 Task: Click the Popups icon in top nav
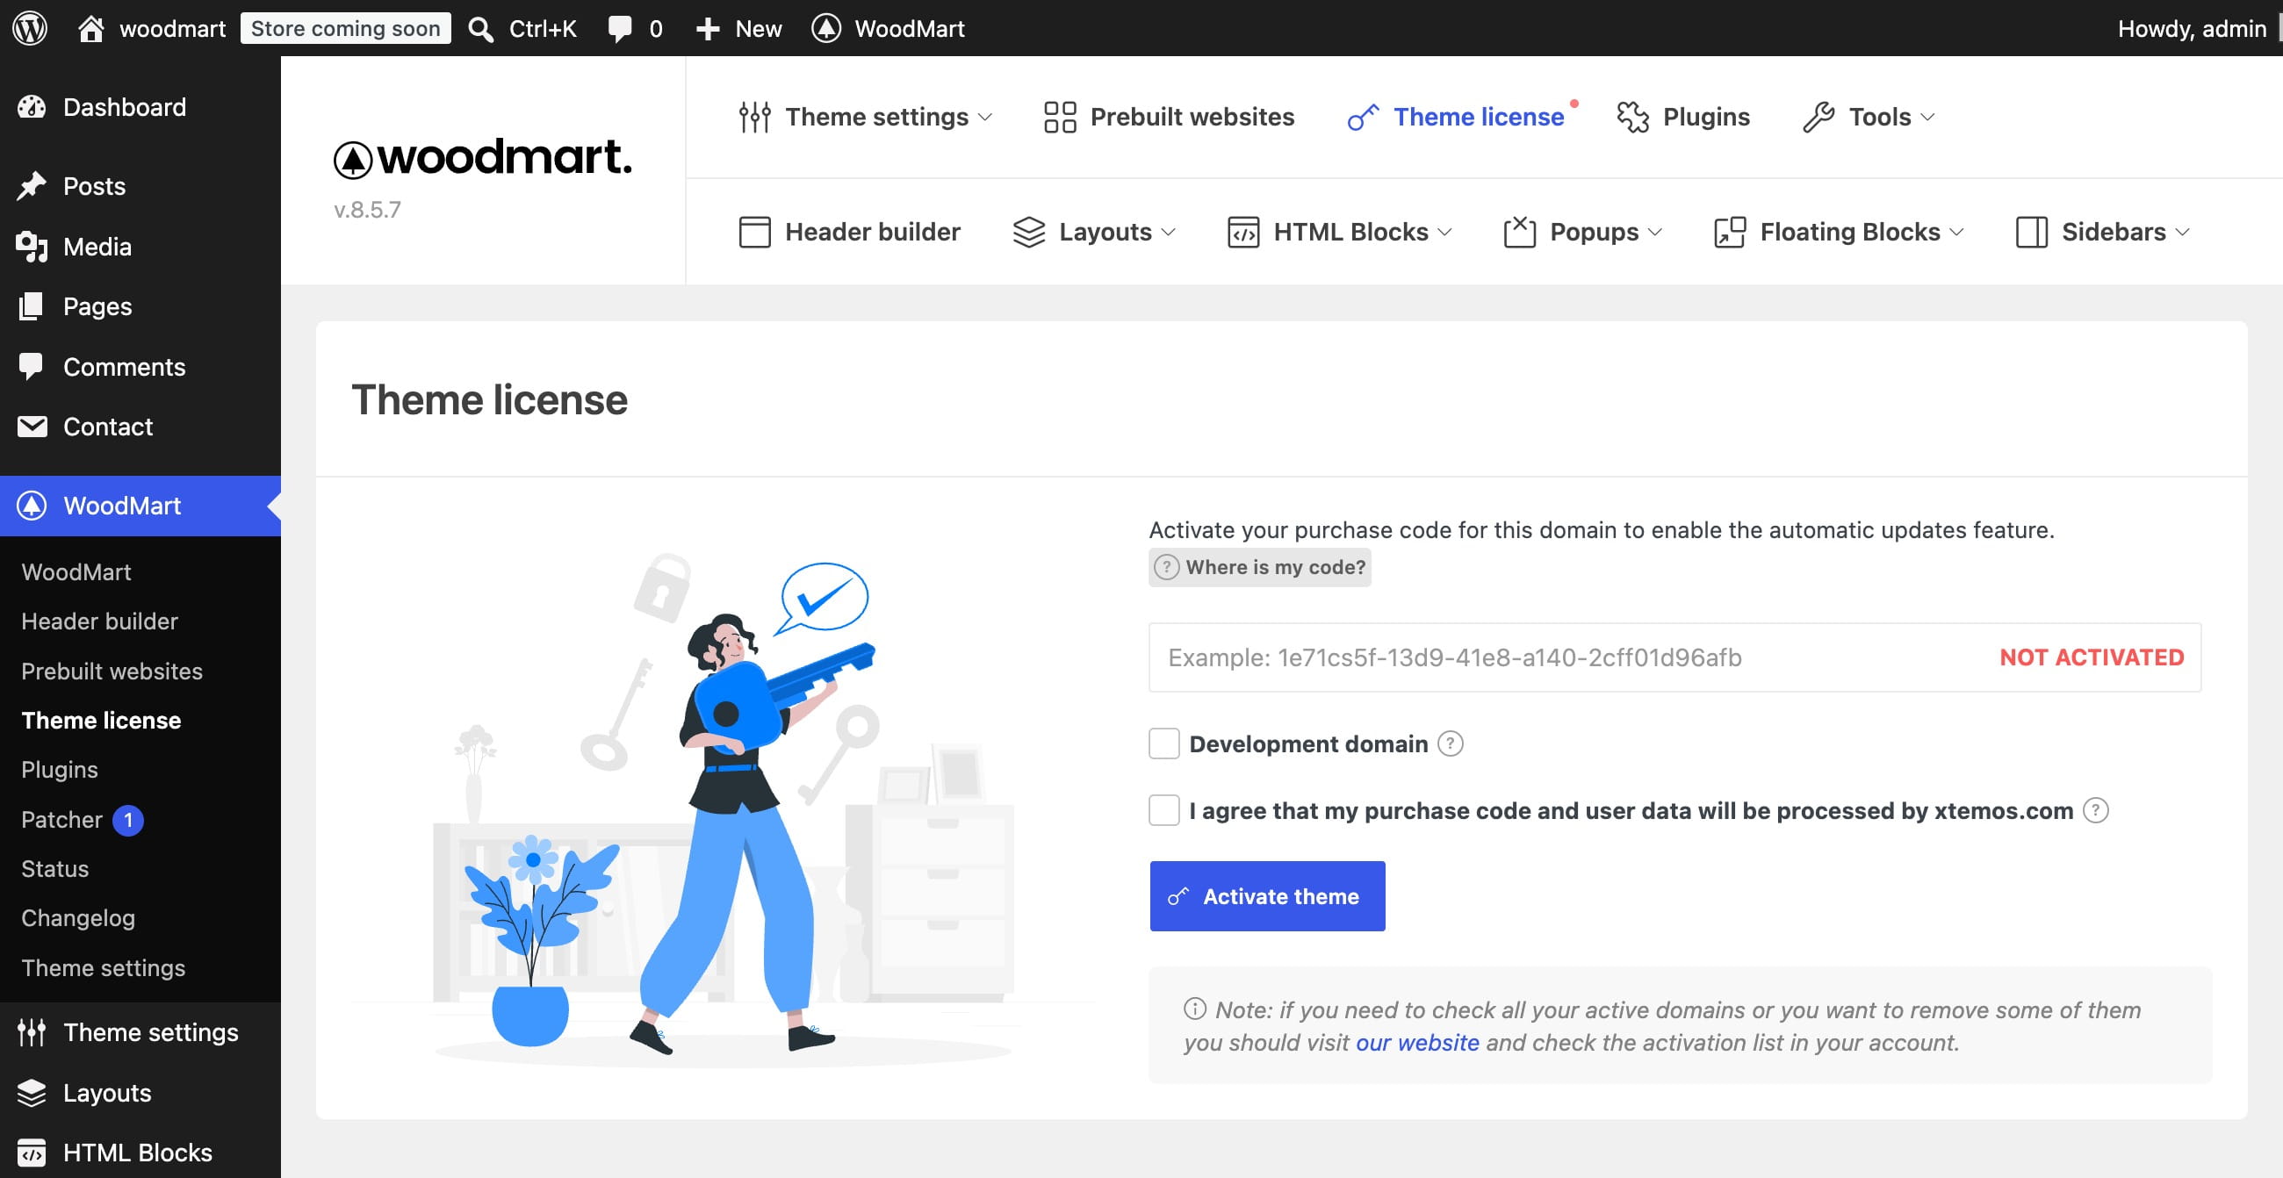(1520, 232)
